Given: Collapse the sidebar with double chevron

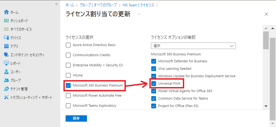Looking at the screenshot, I should pos(56,4).
